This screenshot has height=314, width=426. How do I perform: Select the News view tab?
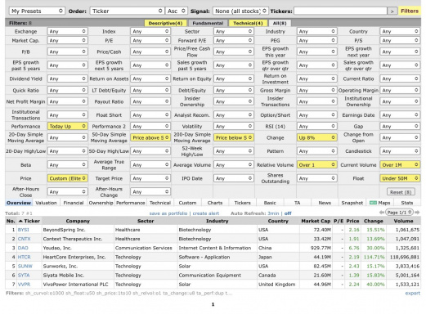click(325, 203)
